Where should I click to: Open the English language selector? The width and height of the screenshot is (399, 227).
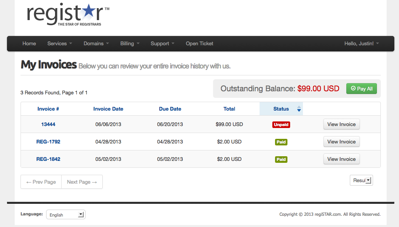coord(66,215)
